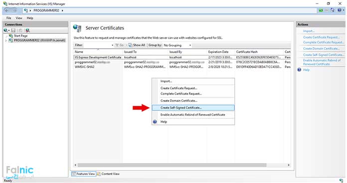347x183 pixels.
Task: Click Help link in Actions pane
Action: pos(306,70)
